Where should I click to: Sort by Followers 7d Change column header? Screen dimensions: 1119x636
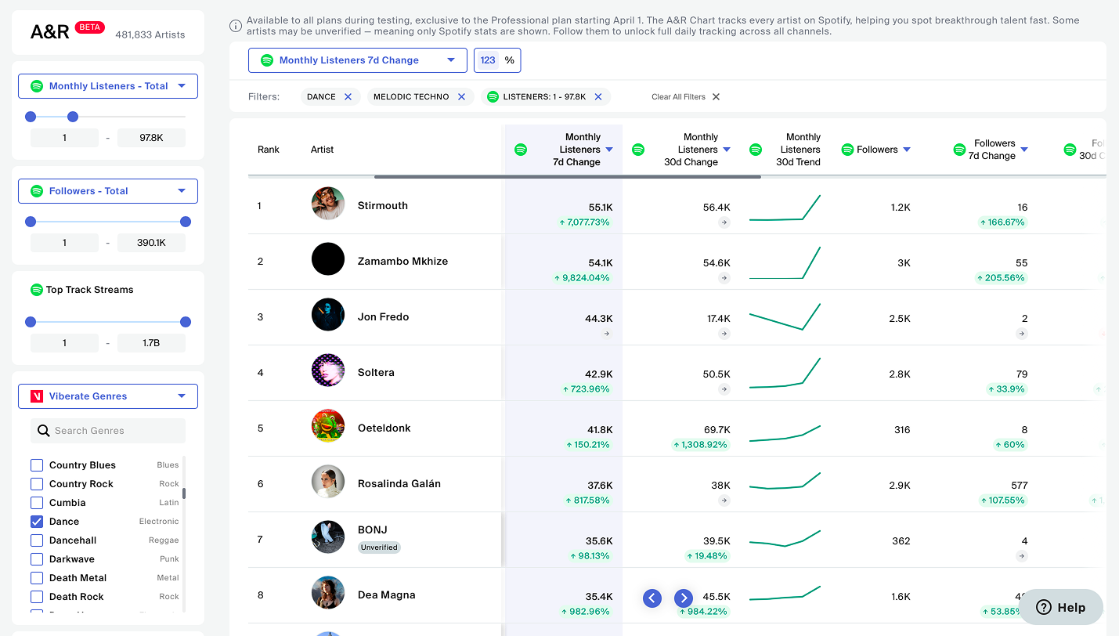point(994,150)
